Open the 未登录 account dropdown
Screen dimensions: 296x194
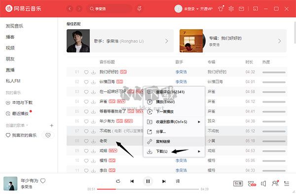pos(191,9)
